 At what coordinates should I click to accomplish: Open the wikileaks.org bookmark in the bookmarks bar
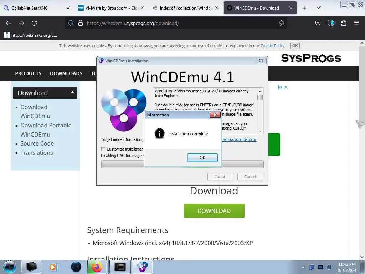click(x=31, y=35)
